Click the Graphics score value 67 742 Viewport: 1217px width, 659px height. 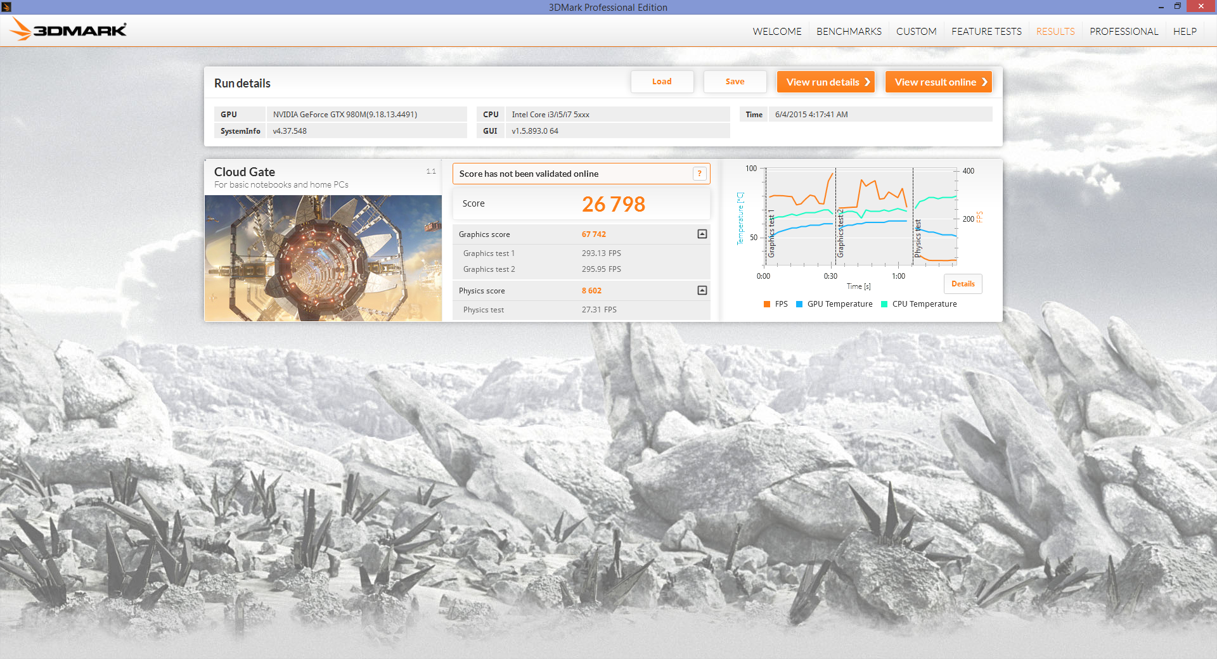click(x=594, y=234)
